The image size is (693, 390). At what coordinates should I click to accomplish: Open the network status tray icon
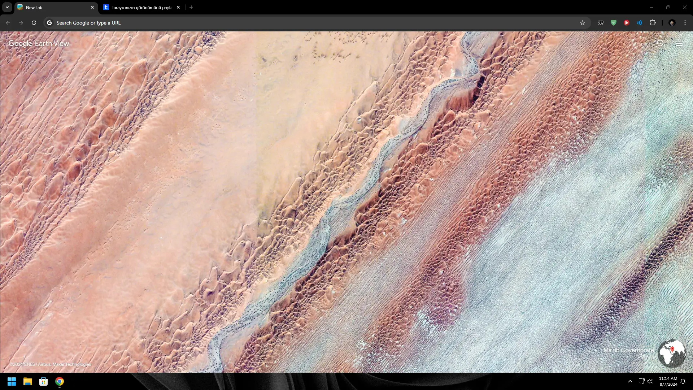[x=641, y=381]
